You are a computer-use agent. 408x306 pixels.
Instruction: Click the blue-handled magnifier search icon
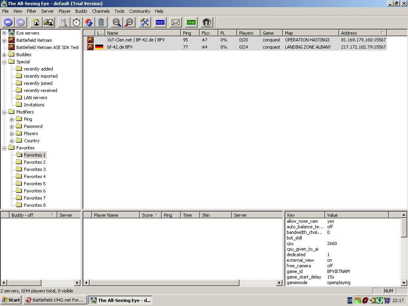(x=117, y=22)
